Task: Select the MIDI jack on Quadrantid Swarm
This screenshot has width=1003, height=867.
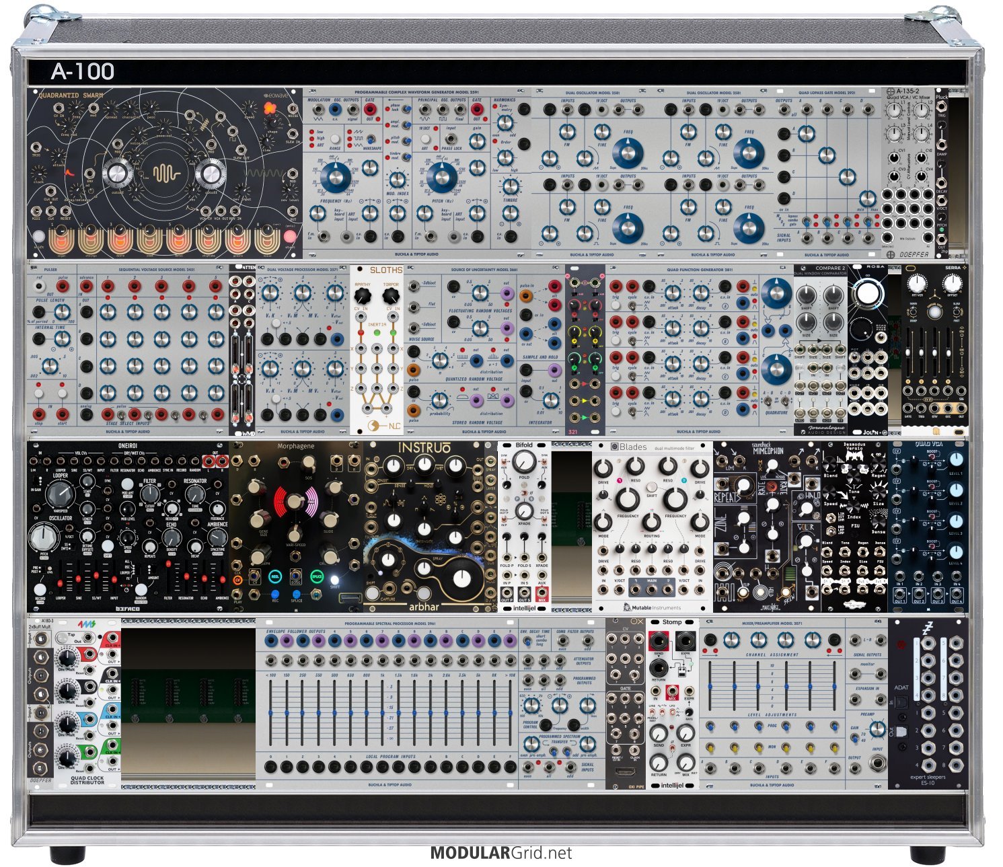Action: [36, 211]
